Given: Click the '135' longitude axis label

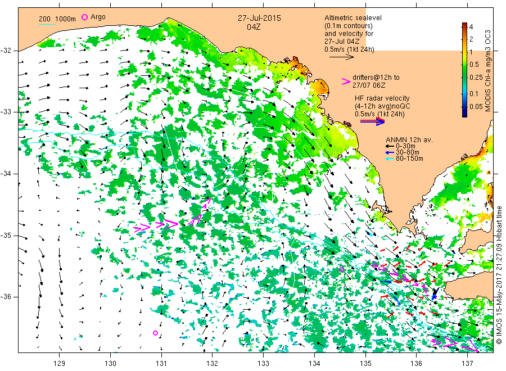Looking at the screenshot, I should click(x=365, y=364).
